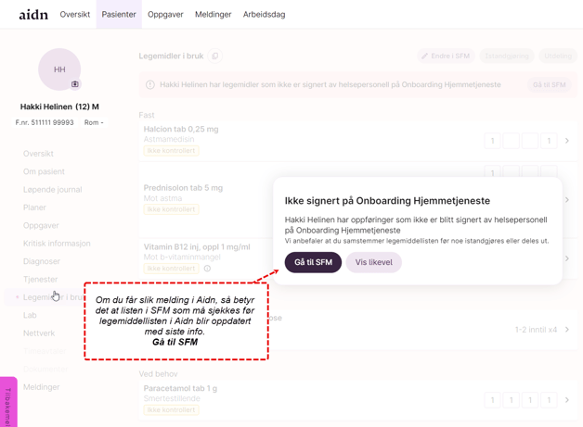583x427 pixels.
Task: Select Diagnoser in the sidebar
Action: (42, 261)
